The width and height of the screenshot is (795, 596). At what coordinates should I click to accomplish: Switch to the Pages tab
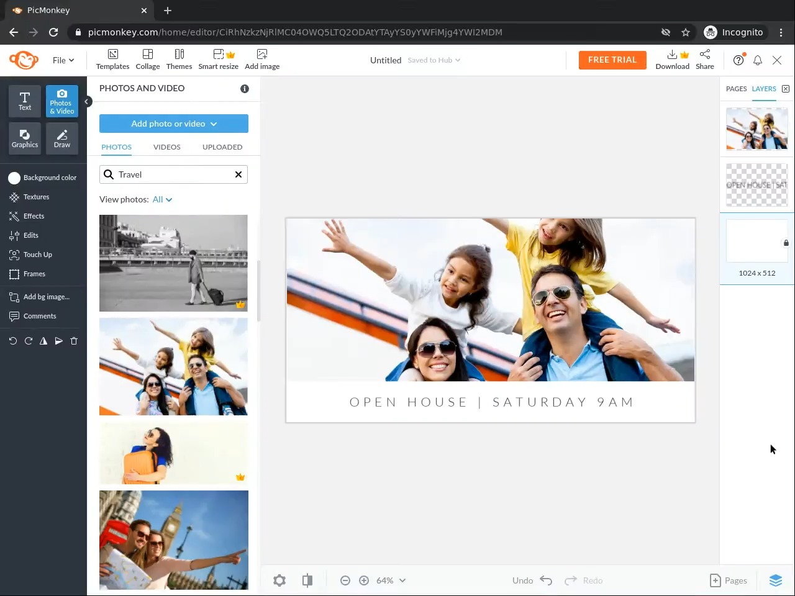coord(736,89)
